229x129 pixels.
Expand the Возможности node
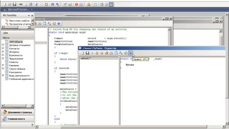(x=3, y=55)
